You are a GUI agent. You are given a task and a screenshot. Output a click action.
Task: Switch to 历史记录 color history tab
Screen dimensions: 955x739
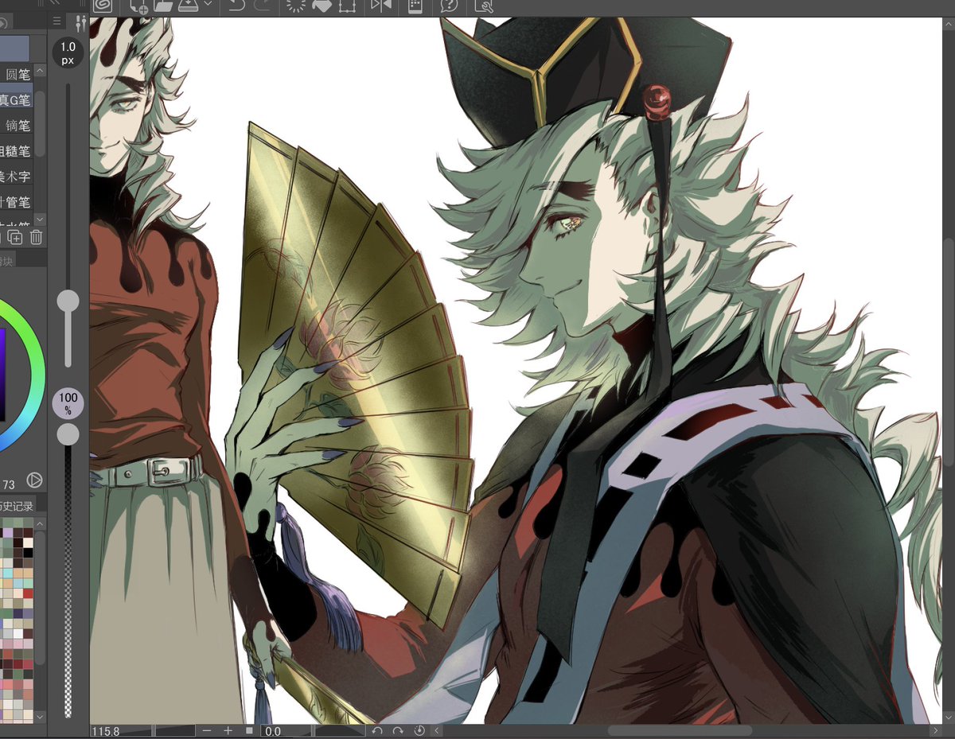click(18, 506)
